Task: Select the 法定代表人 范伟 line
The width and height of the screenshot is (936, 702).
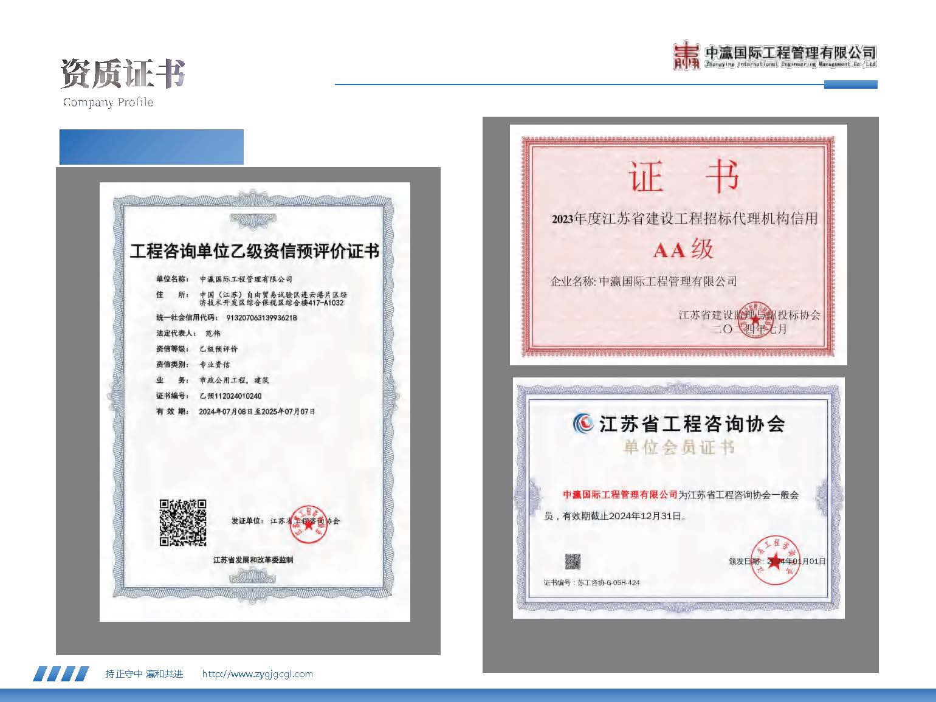Action: [x=188, y=333]
